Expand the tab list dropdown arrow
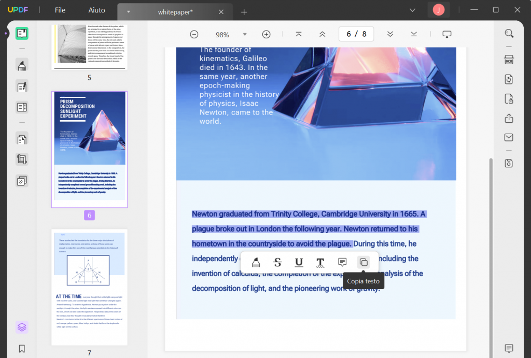 (129, 12)
